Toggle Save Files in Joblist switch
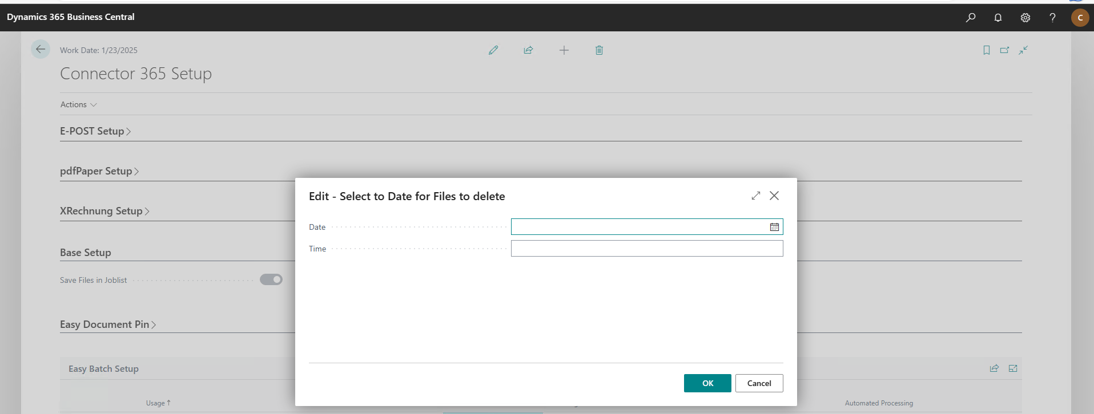1094x414 pixels. (271, 279)
